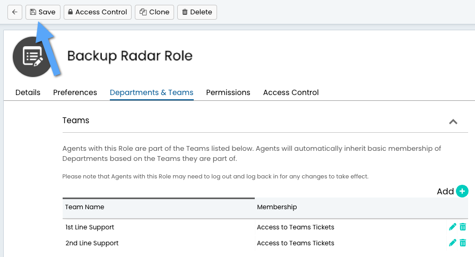Click 1st Line Support's Access to Teams Tickets
Viewport: 475px width, 257px height.
(296, 227)
